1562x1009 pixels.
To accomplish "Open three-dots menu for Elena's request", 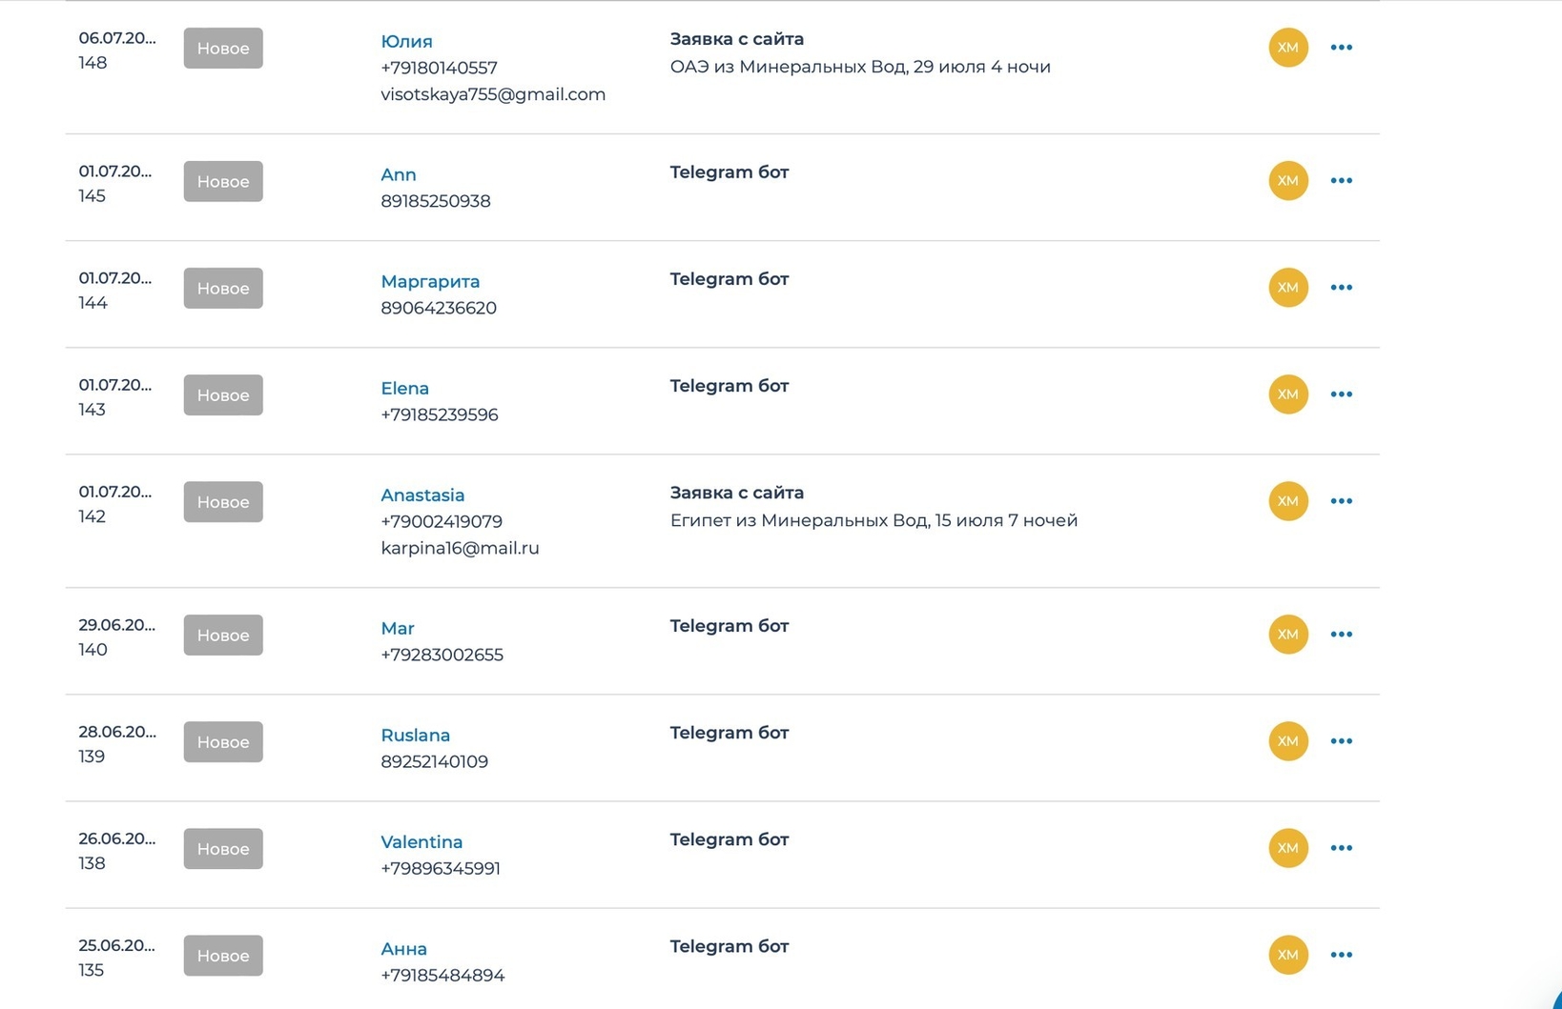I will click(1341, 394).
